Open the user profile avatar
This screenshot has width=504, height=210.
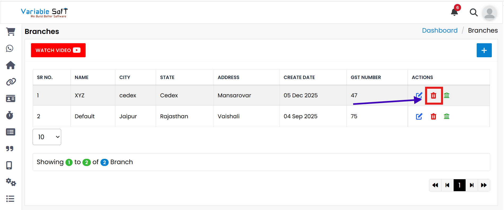click(489, 13)
